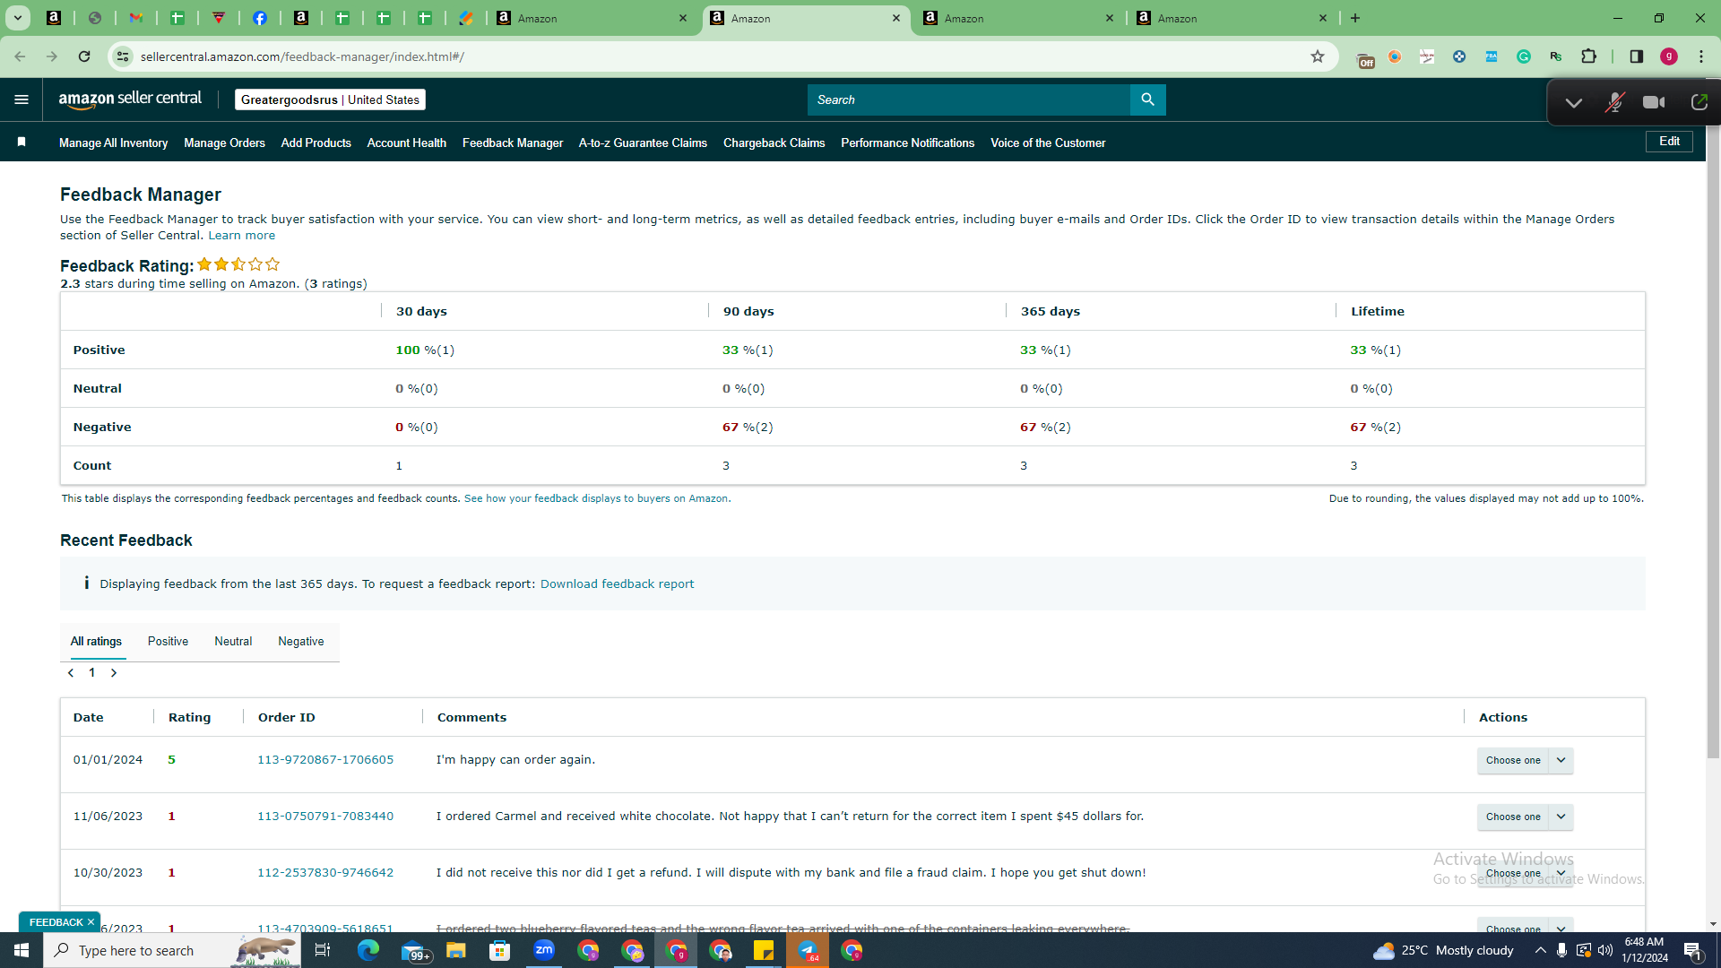Open the Chrome profile avatar

coord(1669,56)
